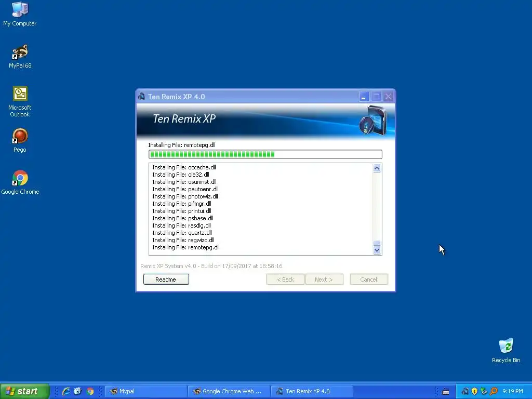Select log line 'Installing File: occache.dll'
Viewport: 532px width, 399px height.
point(184,167)
